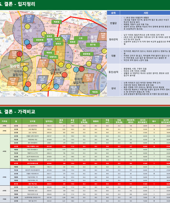This screenshot has width=170, height=203.
Task: Click the '37,000' lowest sale price cell
Action: click(142, 133)
